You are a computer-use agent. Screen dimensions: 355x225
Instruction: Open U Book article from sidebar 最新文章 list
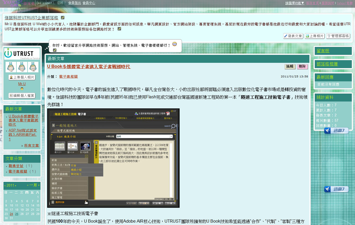(x=23, y=120)
